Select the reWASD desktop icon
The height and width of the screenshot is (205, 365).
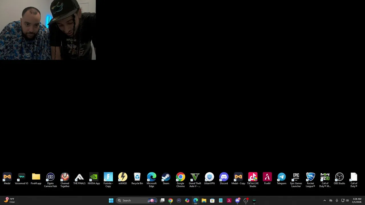(123, 179)
